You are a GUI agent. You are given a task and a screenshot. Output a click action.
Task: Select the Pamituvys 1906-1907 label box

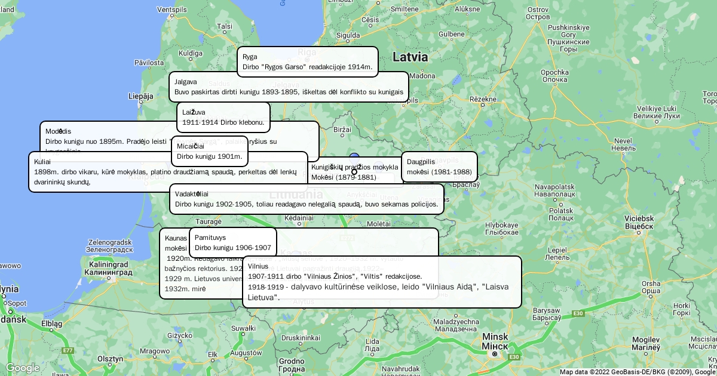(x=233, y=242)
